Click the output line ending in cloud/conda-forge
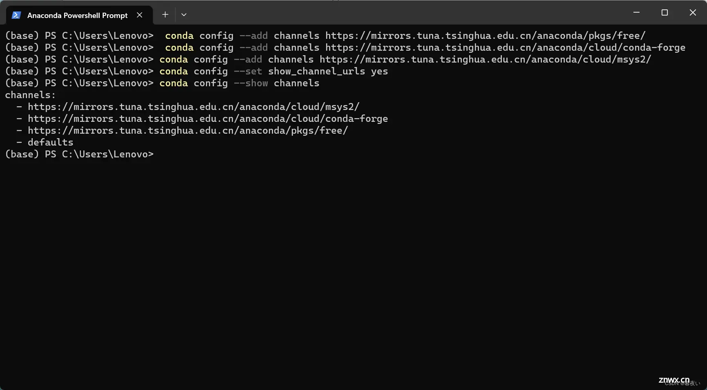Screen dimensions: 707x390 tap(202, 119)
